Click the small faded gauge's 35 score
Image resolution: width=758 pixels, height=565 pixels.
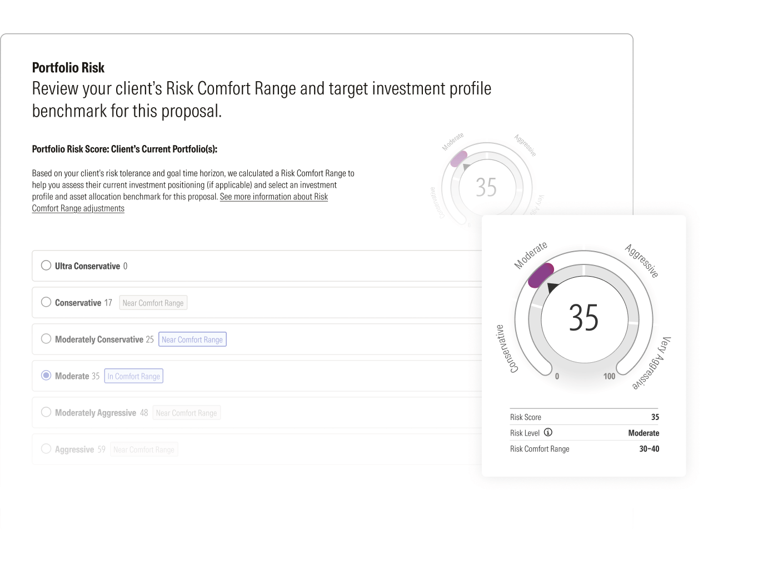point(486,187)
